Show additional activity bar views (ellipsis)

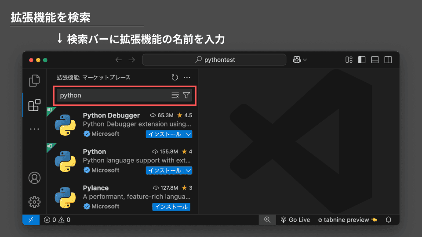pyautogui.click(x=34, y=129)
